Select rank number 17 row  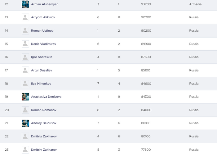click(7, 70)
